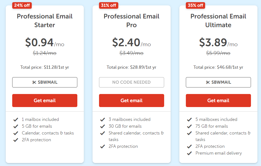Click the '$2.40/mo' price on Pro plan

pos(131,42)
